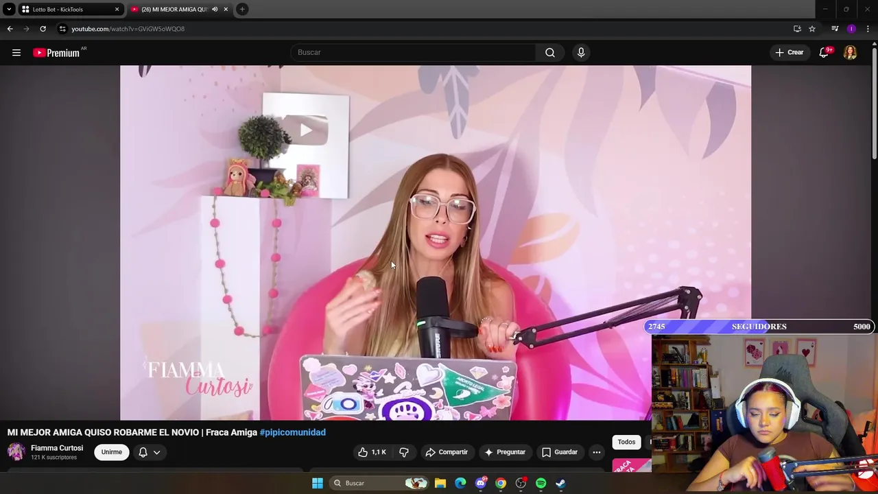The image size is (878, 494).
Task: Open File Explorer from taskbar
Action: pyautogui.click(x=440, y=483)
